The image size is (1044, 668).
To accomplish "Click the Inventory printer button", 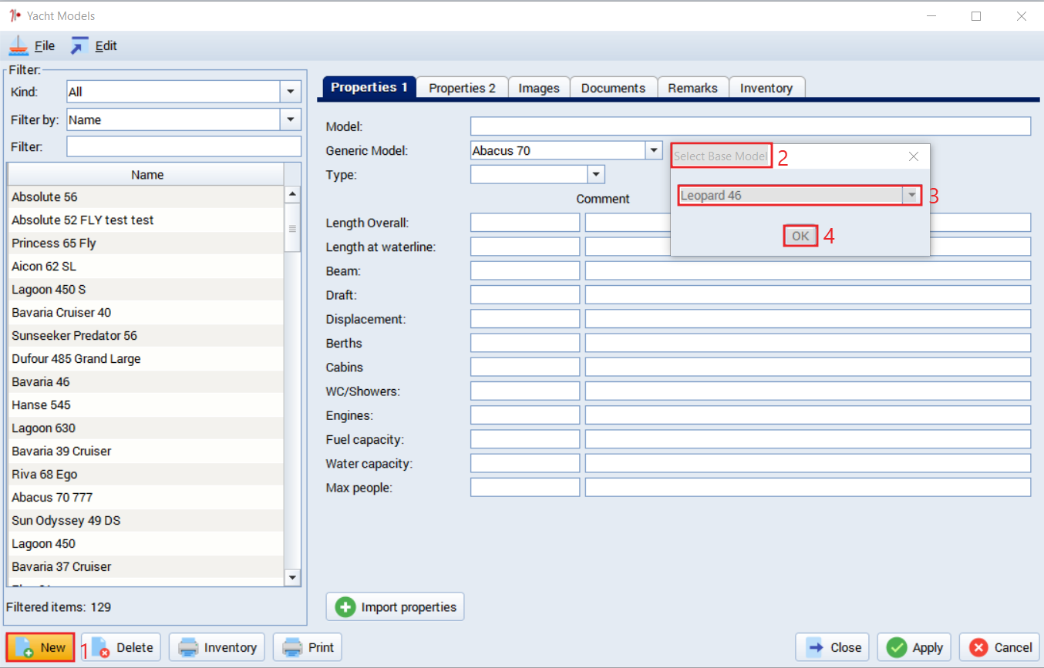I will point(217,647).
